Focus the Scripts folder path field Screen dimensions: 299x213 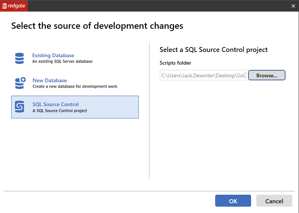pos(203,75)
